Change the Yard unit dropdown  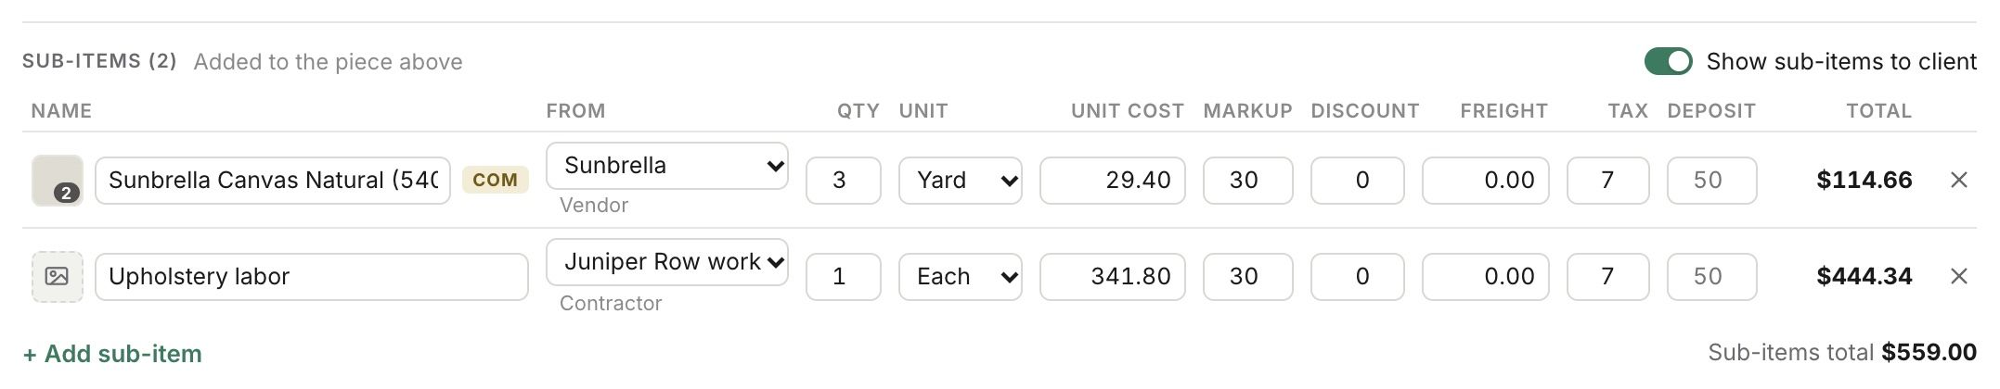click(x=961, y=180)
